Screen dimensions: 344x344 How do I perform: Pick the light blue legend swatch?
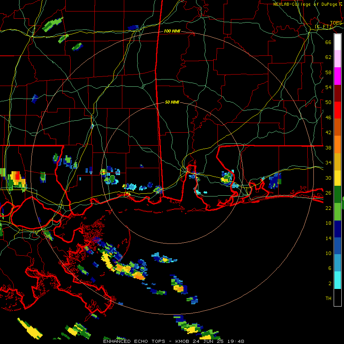click(x=338, y=263)
